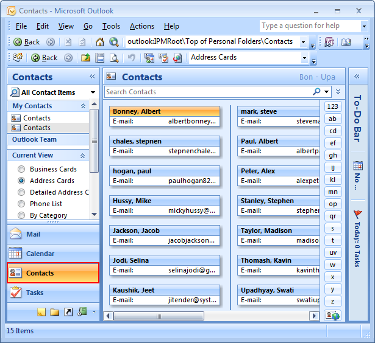375x343 pixels.
Task: Click the scroll right arrow under contacts
Action: pos(314,316)
